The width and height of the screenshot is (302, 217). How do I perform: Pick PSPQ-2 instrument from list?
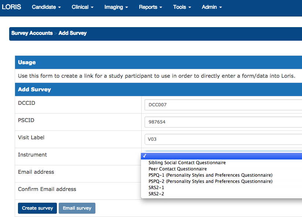click(210, 181)
